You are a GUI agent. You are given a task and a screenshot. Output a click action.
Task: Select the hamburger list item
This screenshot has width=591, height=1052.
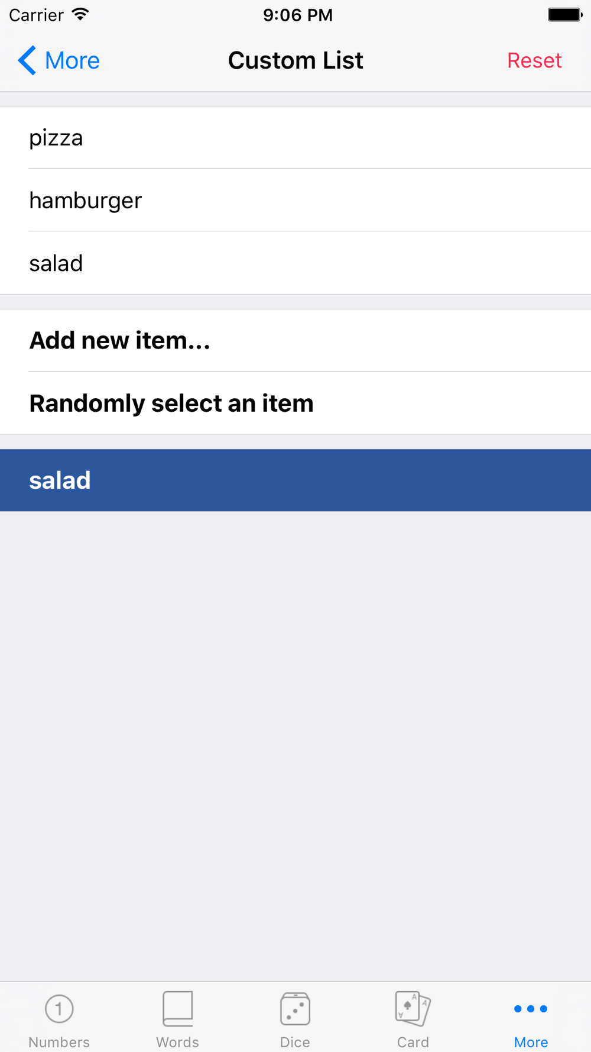(295, 201)
